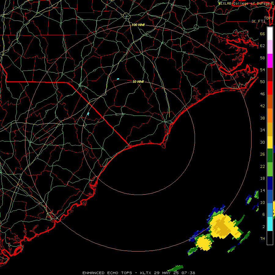The image size is (275, 275).
Task: Click the legend value "62"
Action: (262, 46)
